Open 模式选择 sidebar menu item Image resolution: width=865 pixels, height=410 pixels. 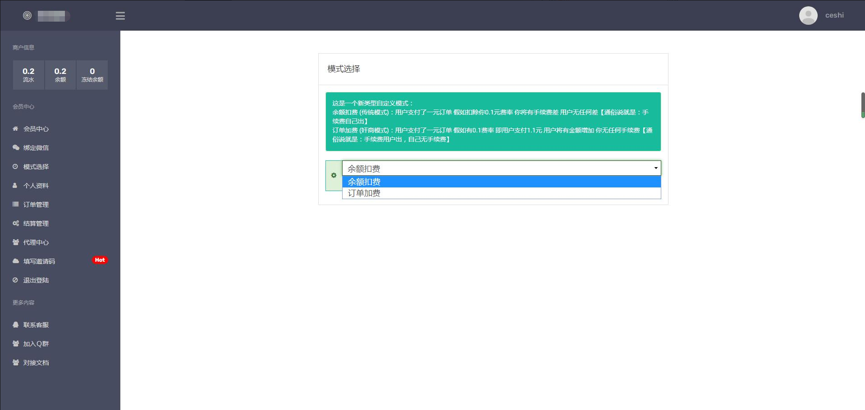[36, 167]
